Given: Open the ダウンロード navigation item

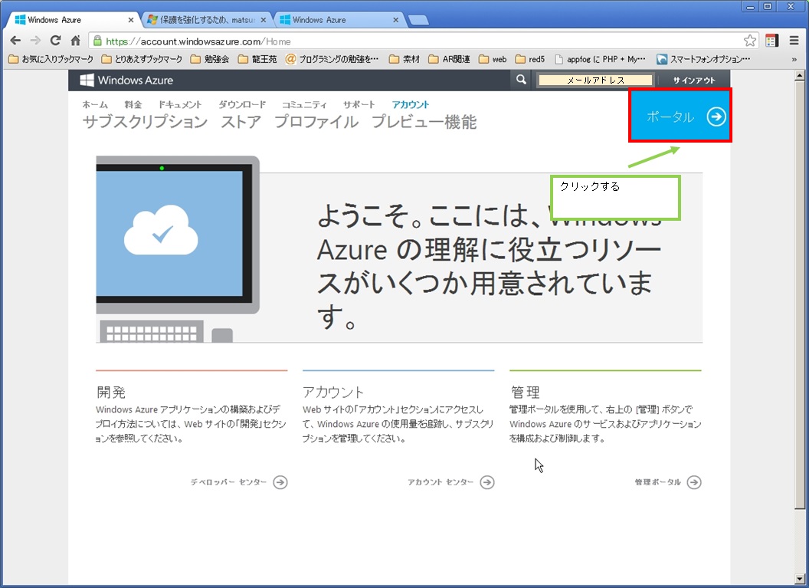Looking at the screenshot, I should [242, 104].
